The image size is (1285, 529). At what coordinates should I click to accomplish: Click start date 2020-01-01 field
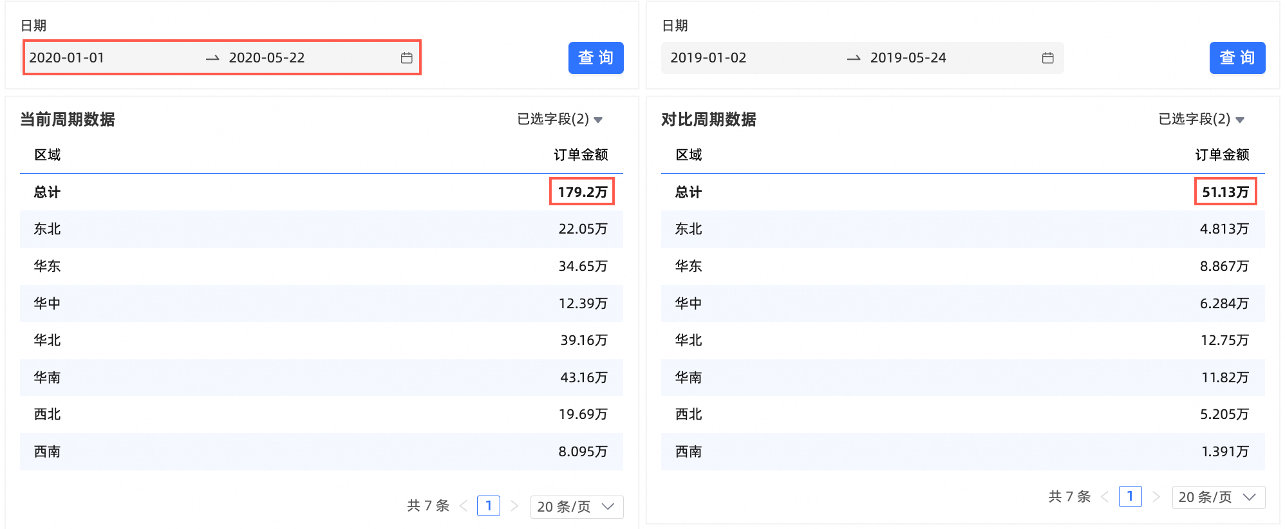coord(66,58)
